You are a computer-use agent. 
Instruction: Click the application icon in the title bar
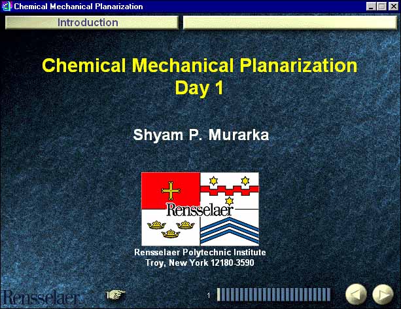point(7,6)
